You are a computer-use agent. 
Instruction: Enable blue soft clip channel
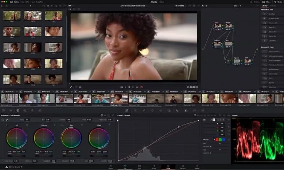(224, 139)
